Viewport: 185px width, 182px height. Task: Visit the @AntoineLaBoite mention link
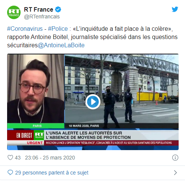(61, 45)
